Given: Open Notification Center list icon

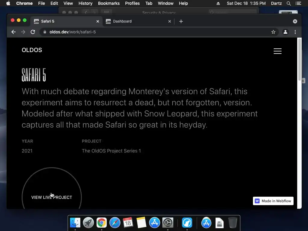Looking at the screenshot, I should 298,3.
